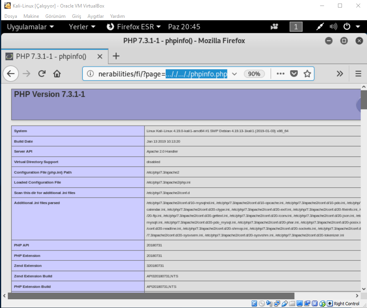367x308 pixels.
Task: Click the Firefox back arrow button
Action: (11, 73)
